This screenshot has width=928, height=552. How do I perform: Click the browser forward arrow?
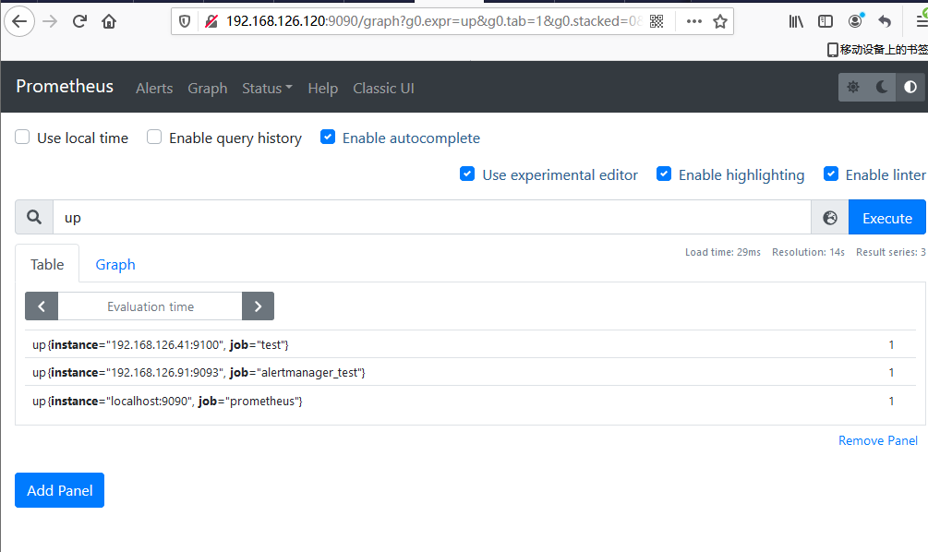click(x=50, y=22)
